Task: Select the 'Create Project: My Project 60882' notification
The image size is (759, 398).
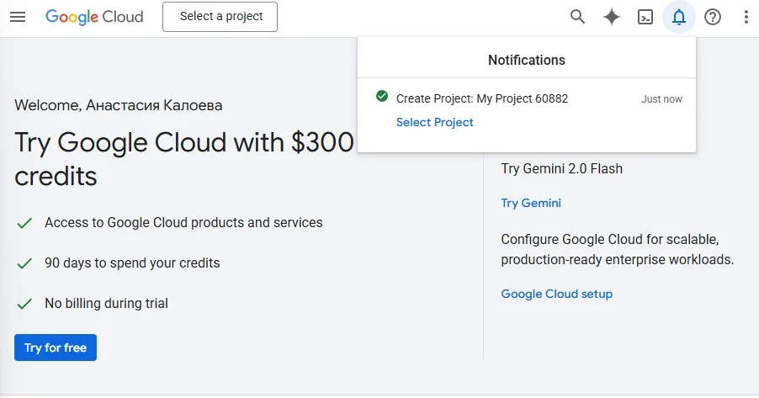Action: click(482, 98)
